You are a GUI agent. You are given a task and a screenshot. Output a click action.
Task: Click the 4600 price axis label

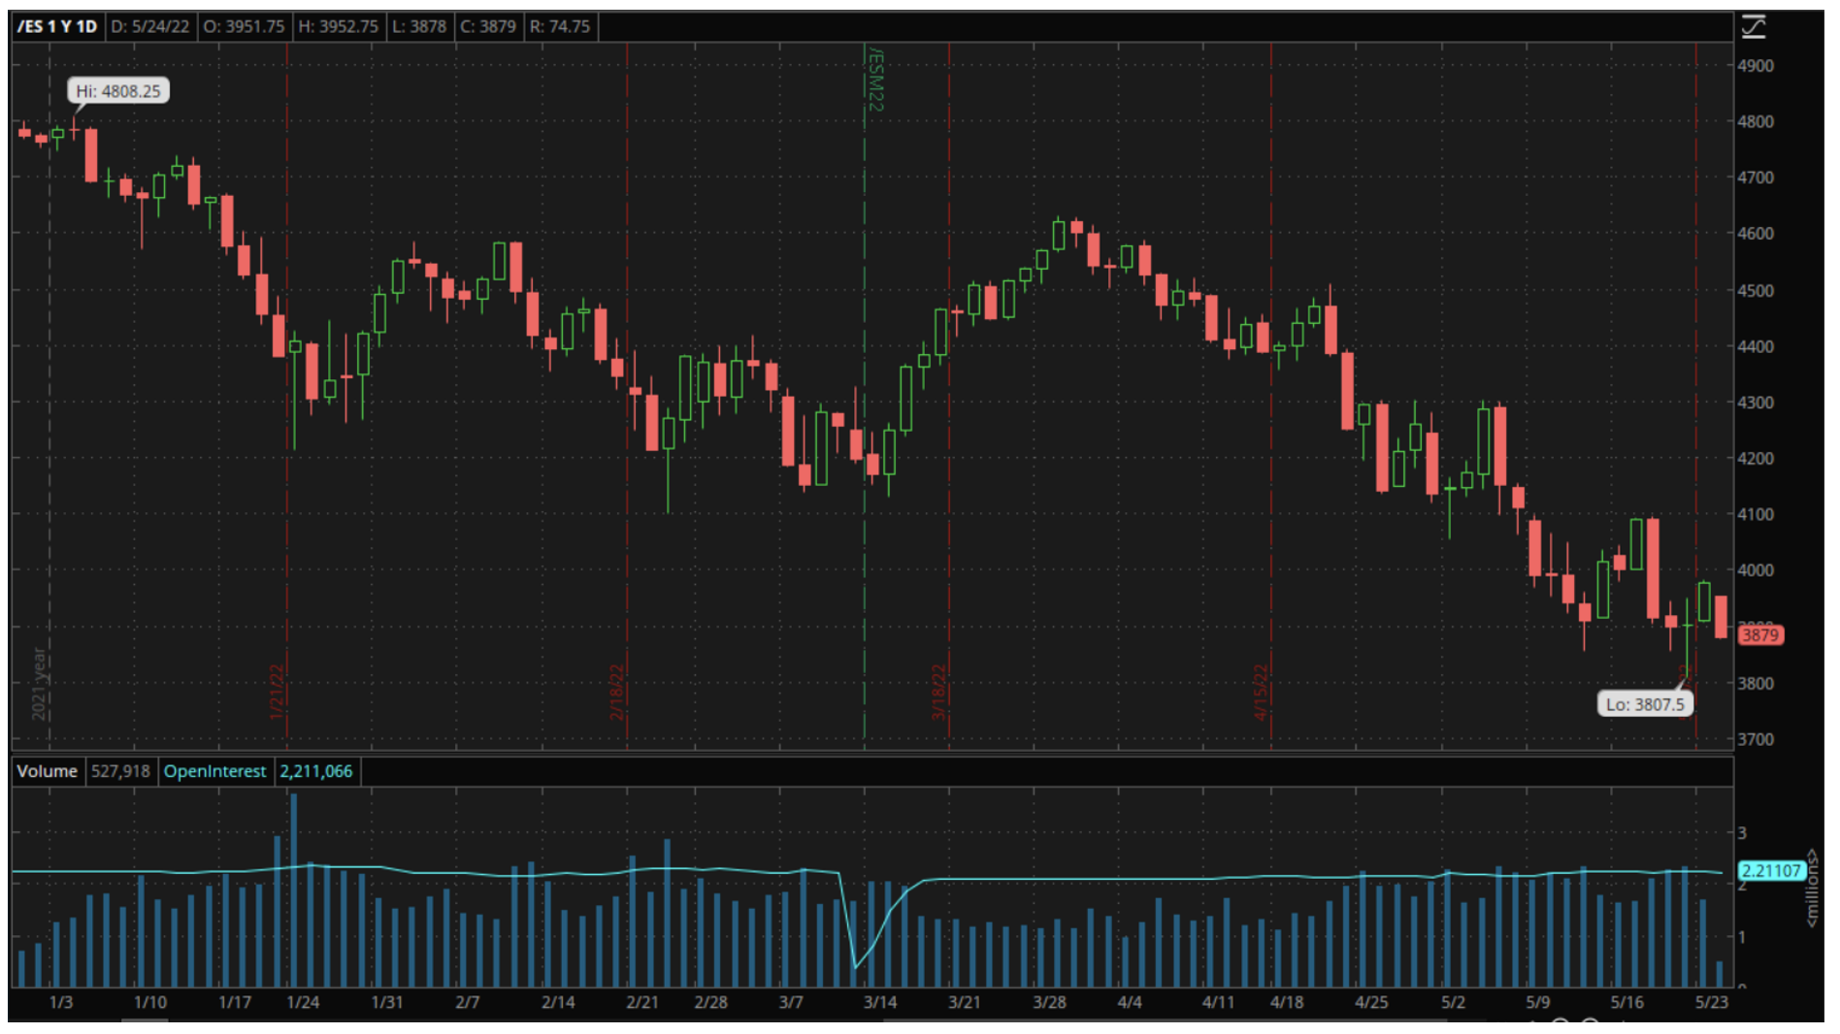click(x=1756, y=234)
